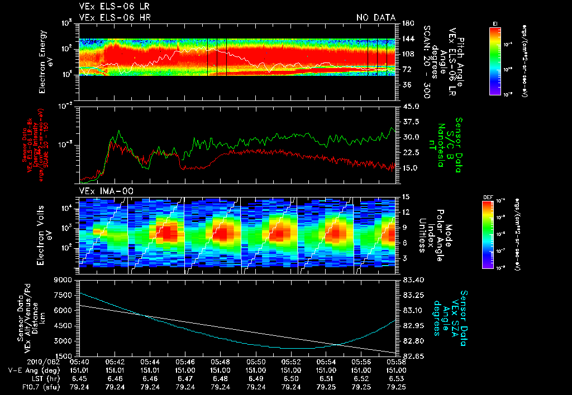The width and height of the screenshot is (572, 395).
Task: Click the 05:42 time tick label
Action: click(x=115, y=362)
